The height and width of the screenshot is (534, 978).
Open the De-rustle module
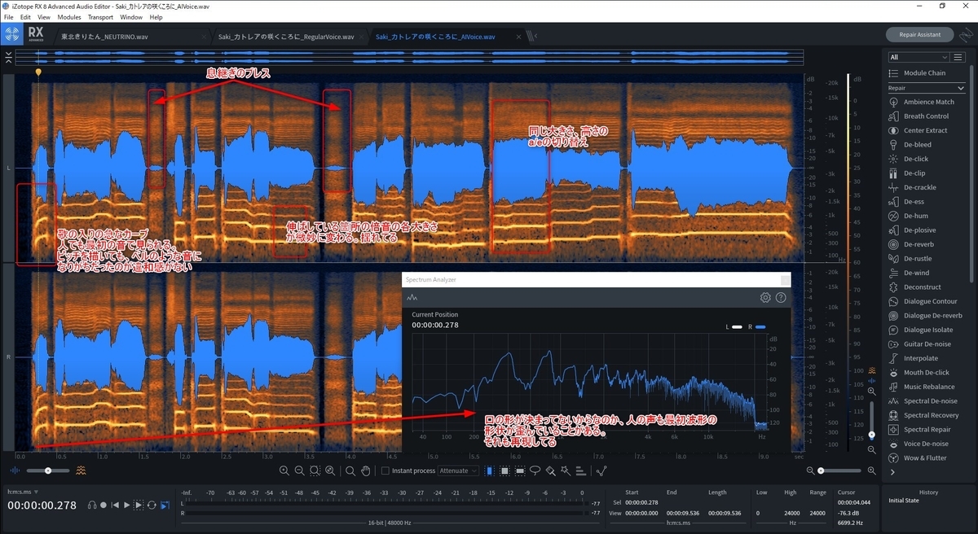(x=910, y=259)
